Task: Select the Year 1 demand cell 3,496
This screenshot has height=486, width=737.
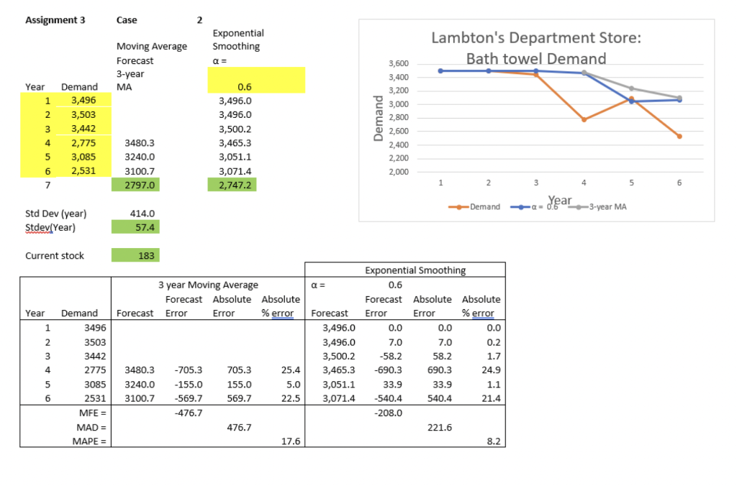Action: pos(83,100)
